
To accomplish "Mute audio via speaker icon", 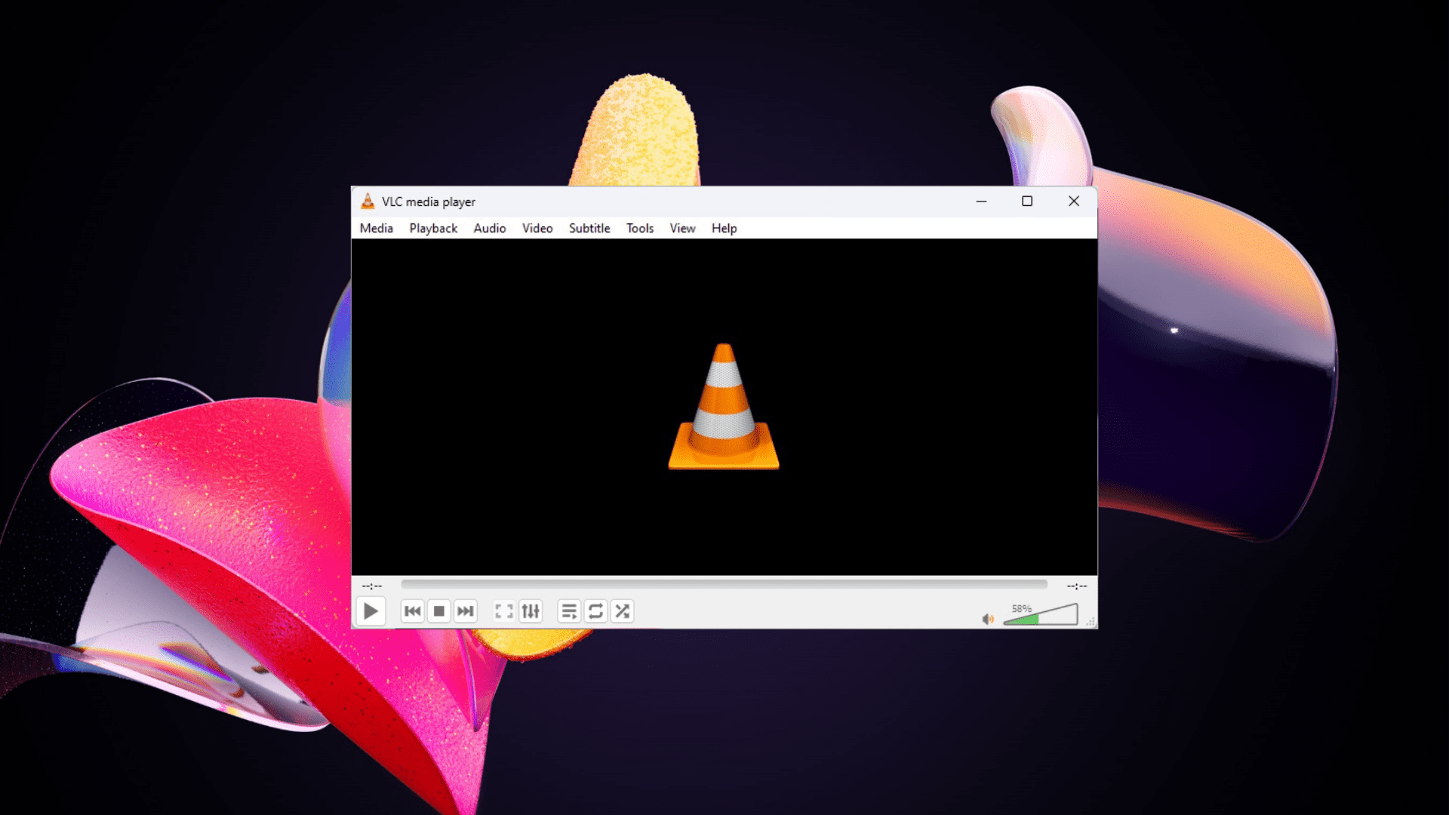I will pyautogui.click(x=988, y=619).
